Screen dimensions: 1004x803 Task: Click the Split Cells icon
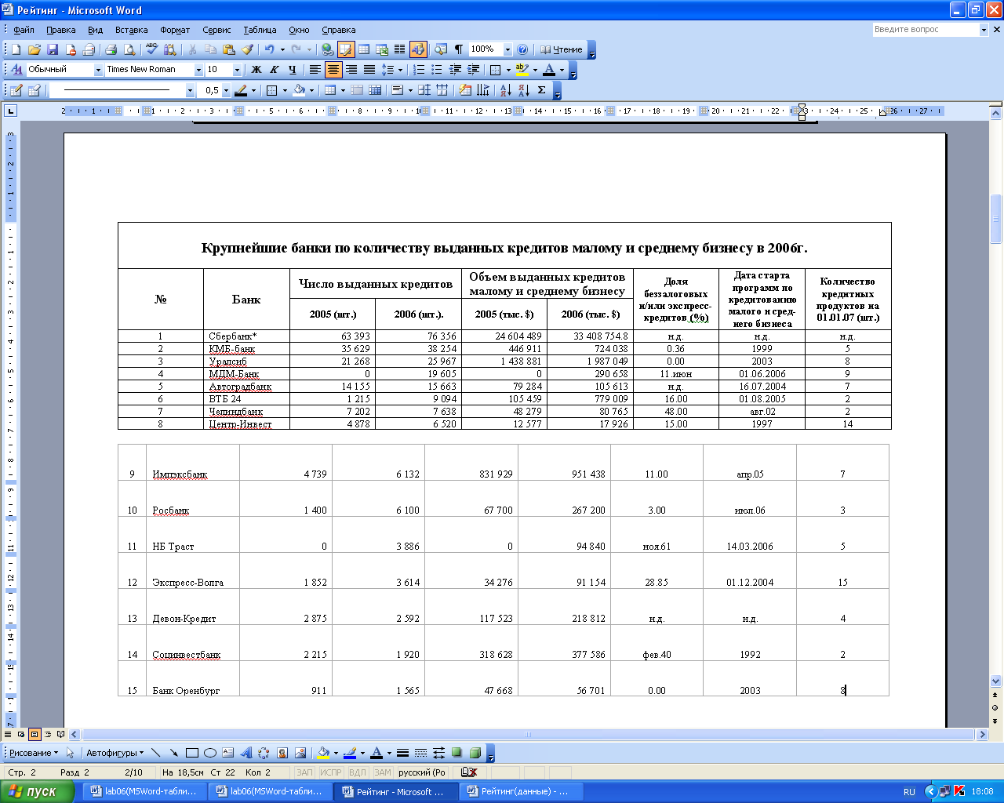click(x=376, y=90)
